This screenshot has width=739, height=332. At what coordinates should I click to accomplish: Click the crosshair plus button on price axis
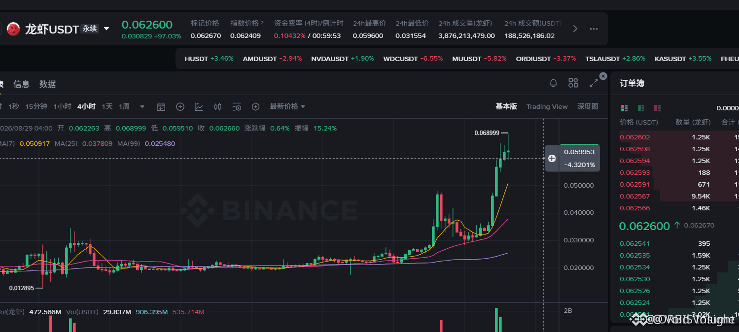tap(552, 158)
